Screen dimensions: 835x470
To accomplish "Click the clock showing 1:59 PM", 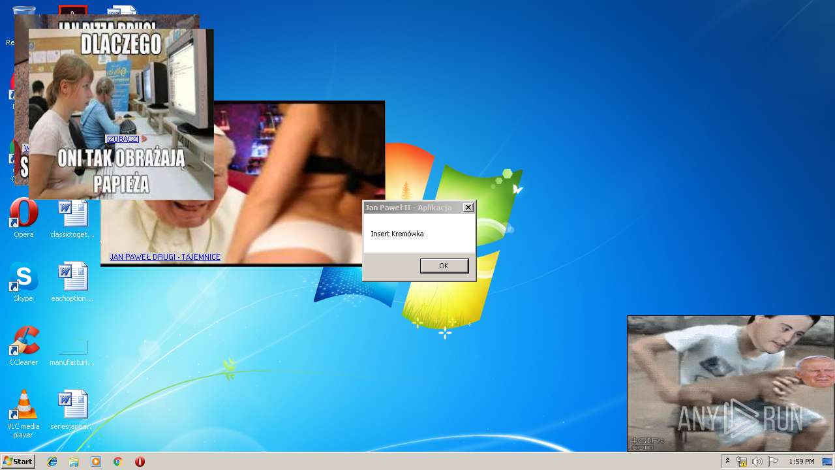I will 801,462.
